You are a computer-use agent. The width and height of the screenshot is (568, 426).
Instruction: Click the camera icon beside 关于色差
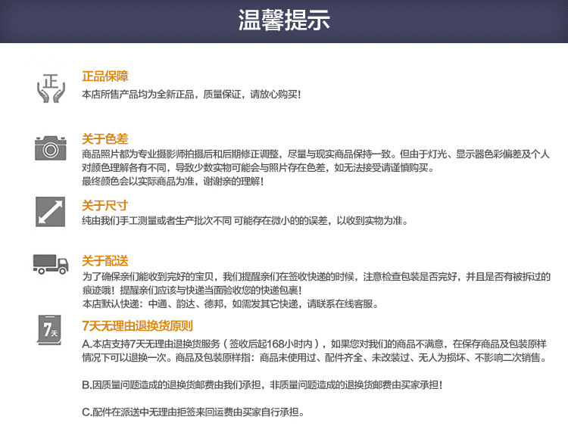tap(51, 148)
